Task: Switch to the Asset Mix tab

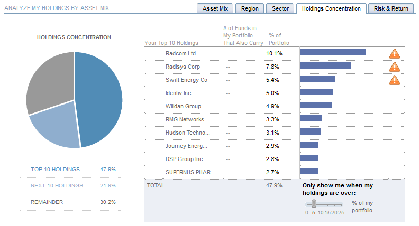Action: tap(214, 8)
